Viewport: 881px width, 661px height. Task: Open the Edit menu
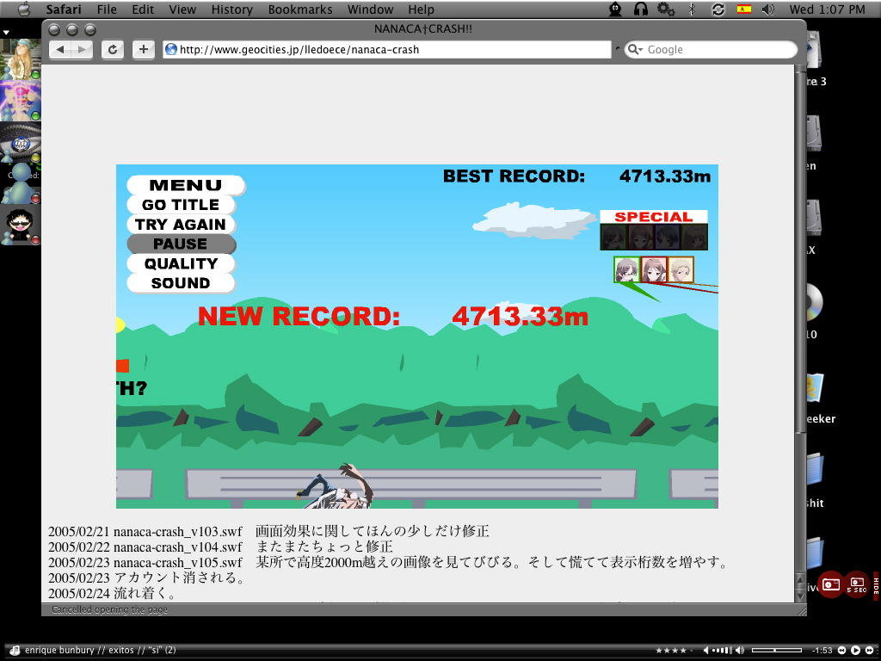[143, 9]
